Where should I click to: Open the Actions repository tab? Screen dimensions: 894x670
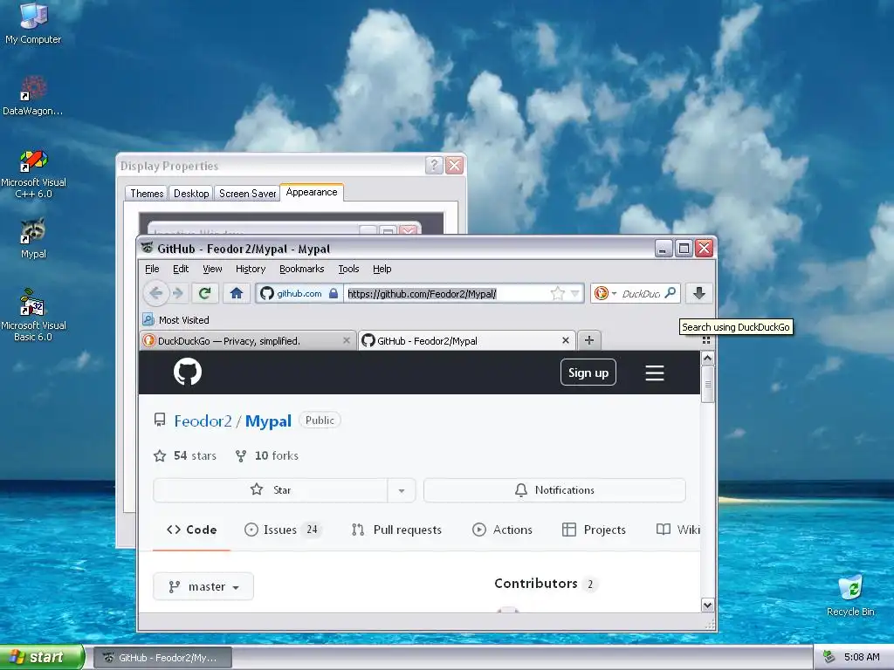[502, 530]
